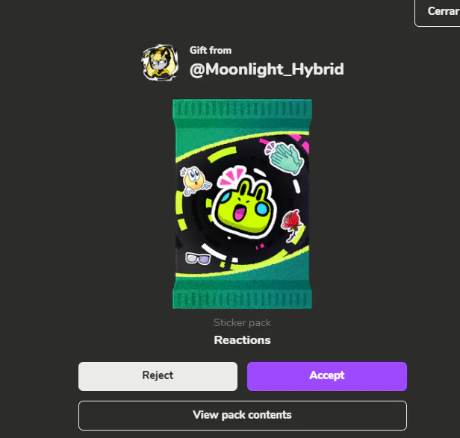Open the Moonlight_Hybrid profile avatar

point(160,63)
